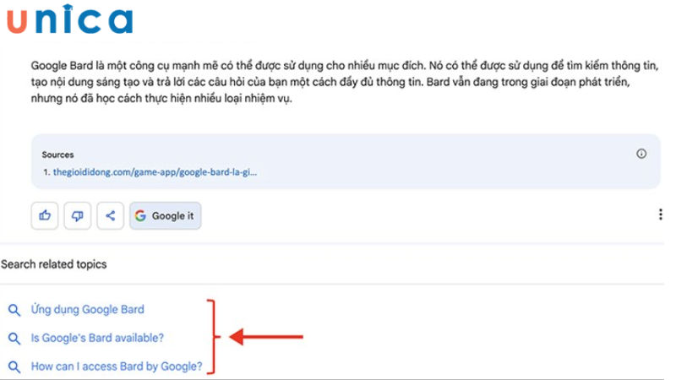The width and height of the screenshot is (676, 380).
Task: Search related topic Ứng dụng Google Bard
Action: pyautogui.click(x=88, y=309)
